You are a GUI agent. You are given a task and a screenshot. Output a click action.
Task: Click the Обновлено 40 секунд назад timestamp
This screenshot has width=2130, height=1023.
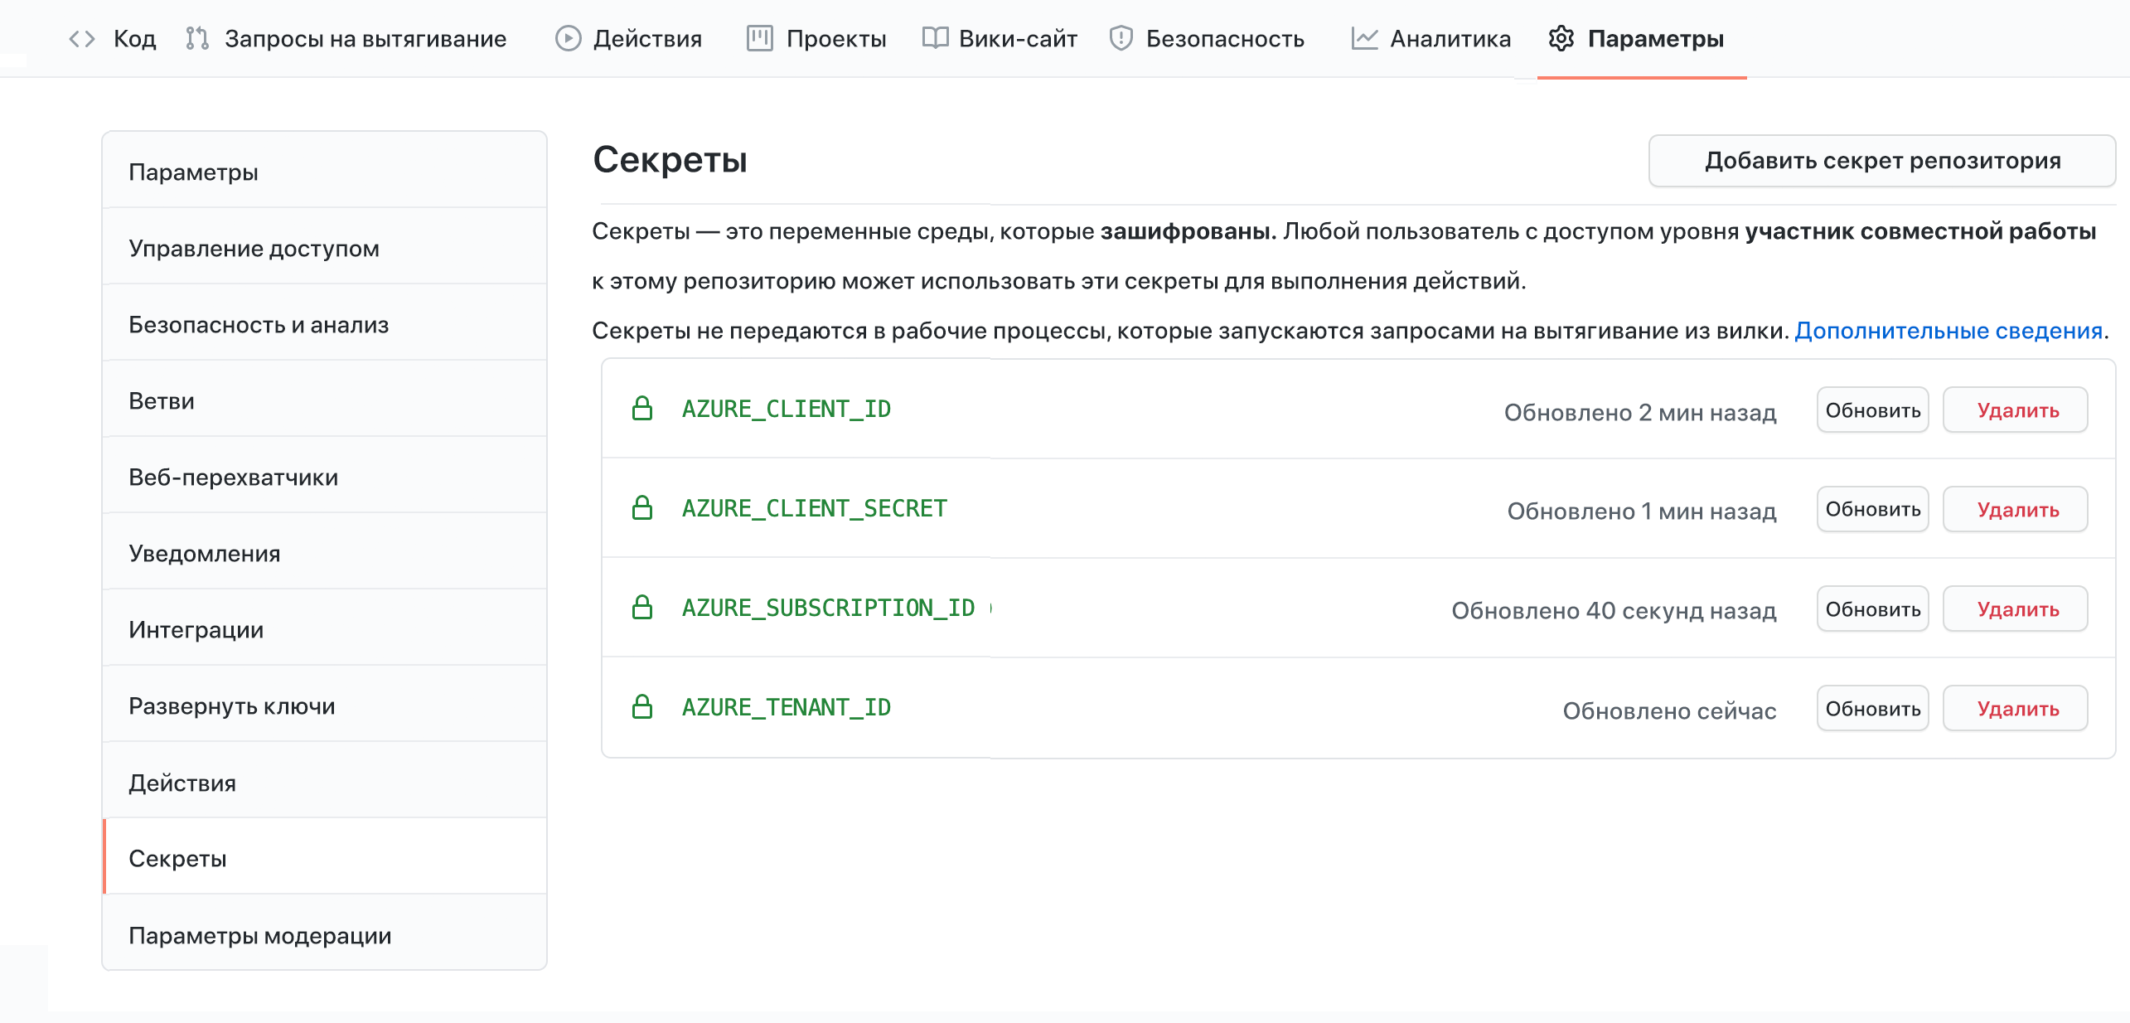point(1614,611)
